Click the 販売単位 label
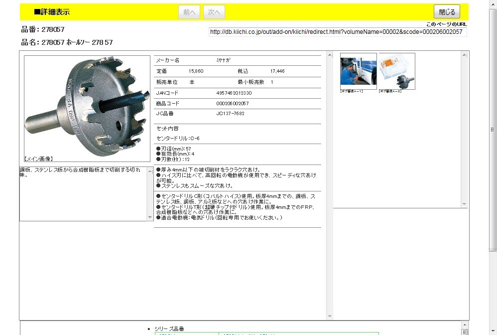 click(x=167, y=82)
